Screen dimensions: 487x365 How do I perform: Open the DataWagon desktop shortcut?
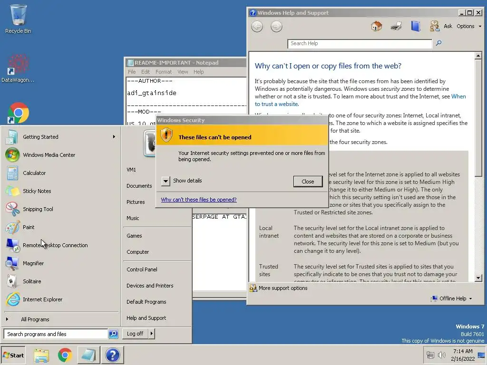click(18, 68)
